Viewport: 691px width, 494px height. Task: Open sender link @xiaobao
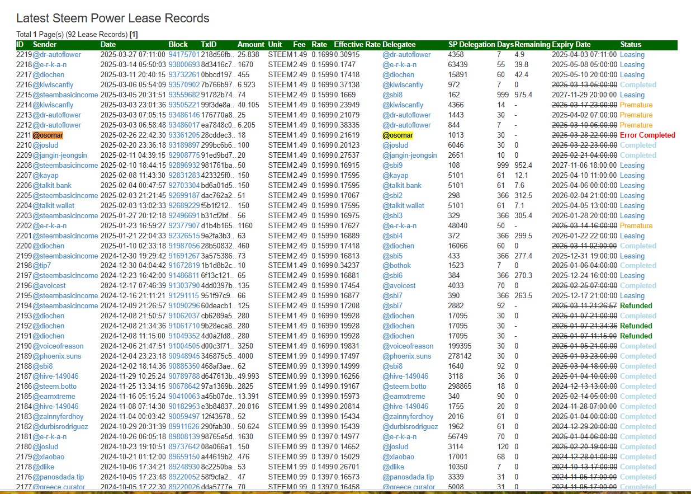(x=48, y=457)
